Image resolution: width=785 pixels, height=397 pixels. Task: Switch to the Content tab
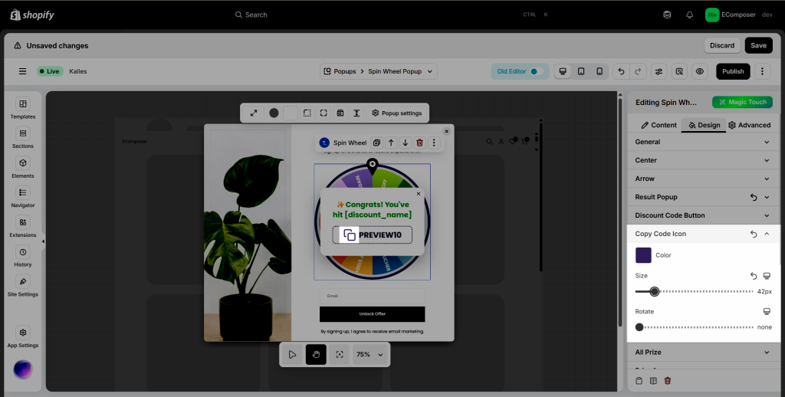(659, 125)
